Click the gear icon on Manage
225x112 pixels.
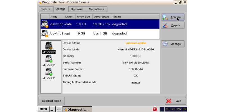[165, 44]
